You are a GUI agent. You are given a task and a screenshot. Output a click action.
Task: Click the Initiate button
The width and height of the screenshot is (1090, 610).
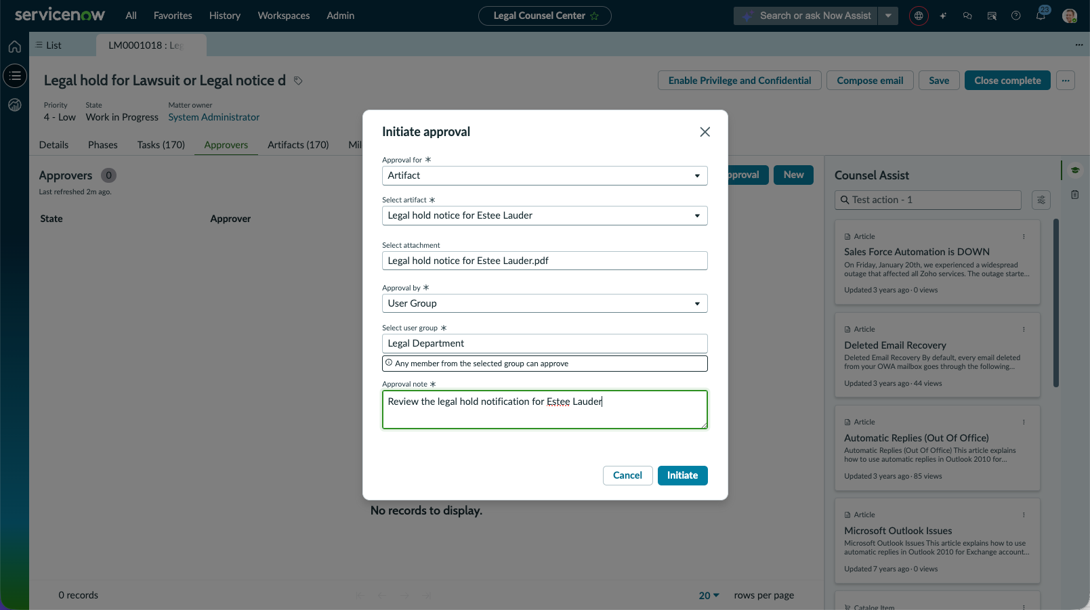tap(683, 475)
